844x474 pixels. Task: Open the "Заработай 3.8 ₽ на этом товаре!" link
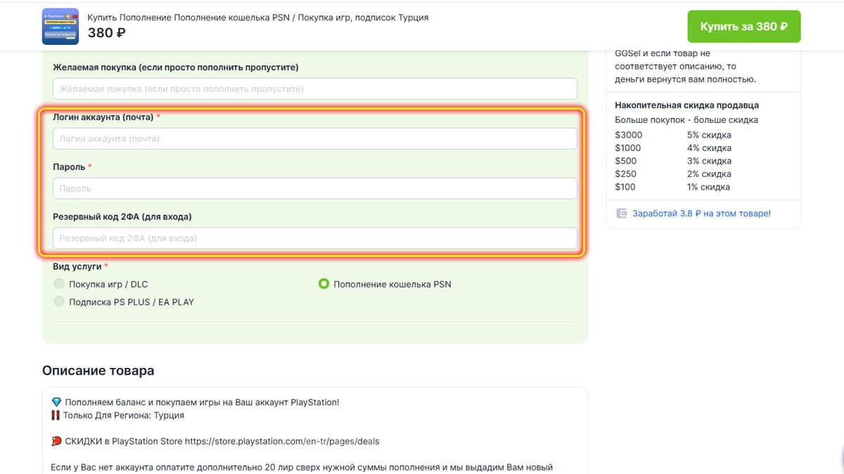(x=701, y=213)
